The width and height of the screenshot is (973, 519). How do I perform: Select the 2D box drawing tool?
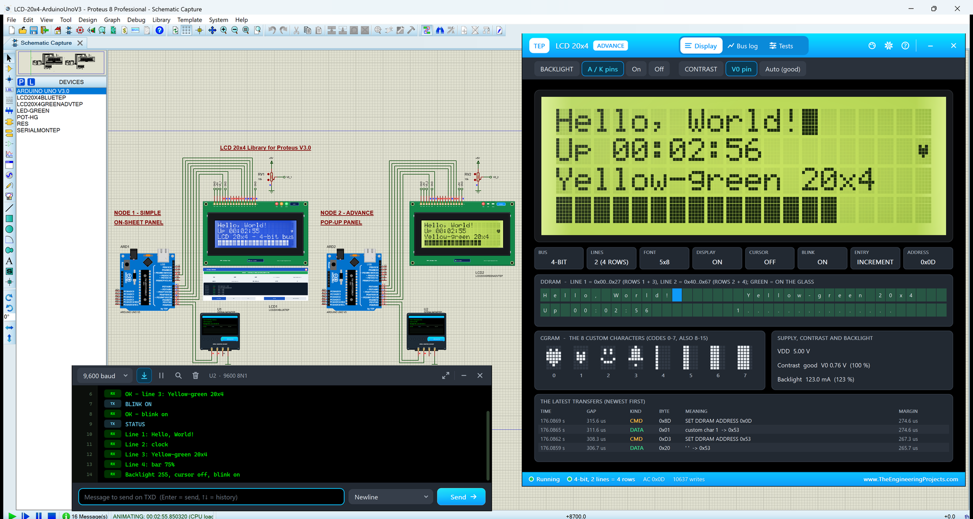[9, 218]
